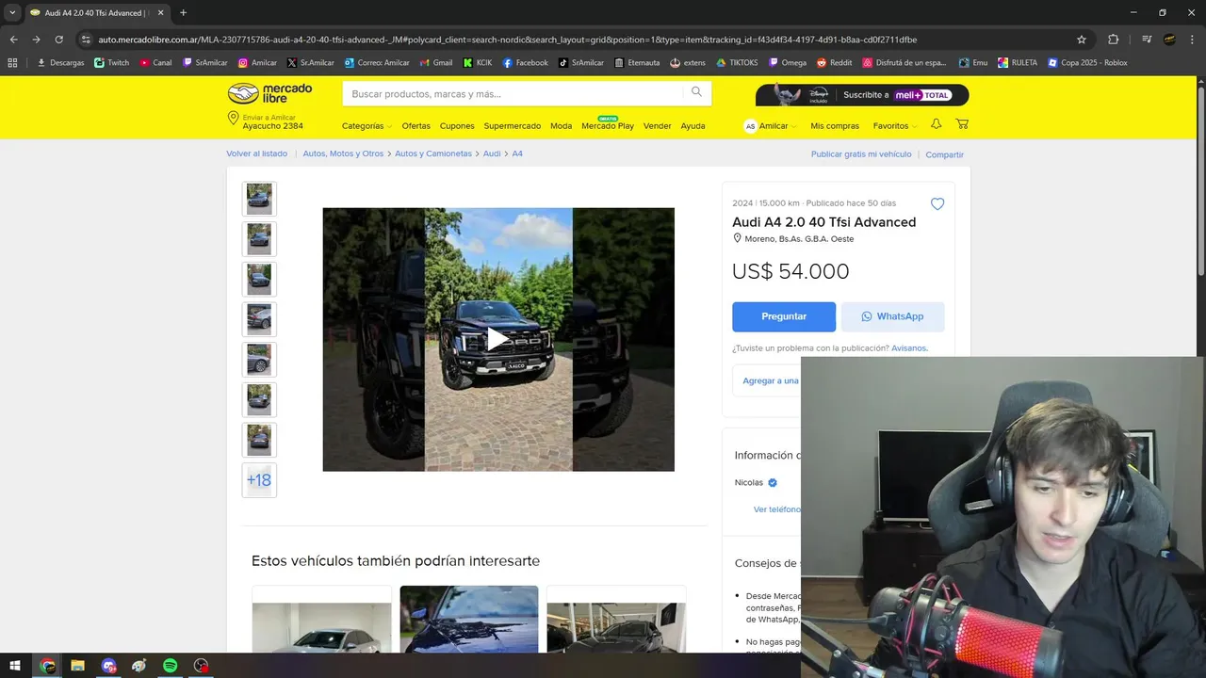Go back in browser history
The height and width of the screenshot is (678, 1206).
click(x=13, y=40)
